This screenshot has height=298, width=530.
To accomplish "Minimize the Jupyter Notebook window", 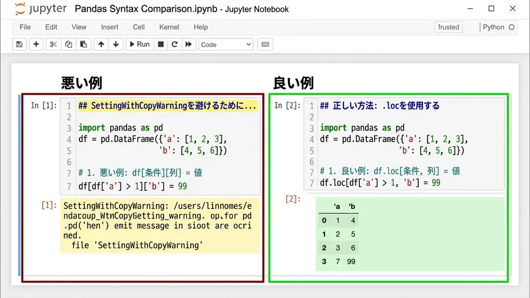I will (470, 8).
